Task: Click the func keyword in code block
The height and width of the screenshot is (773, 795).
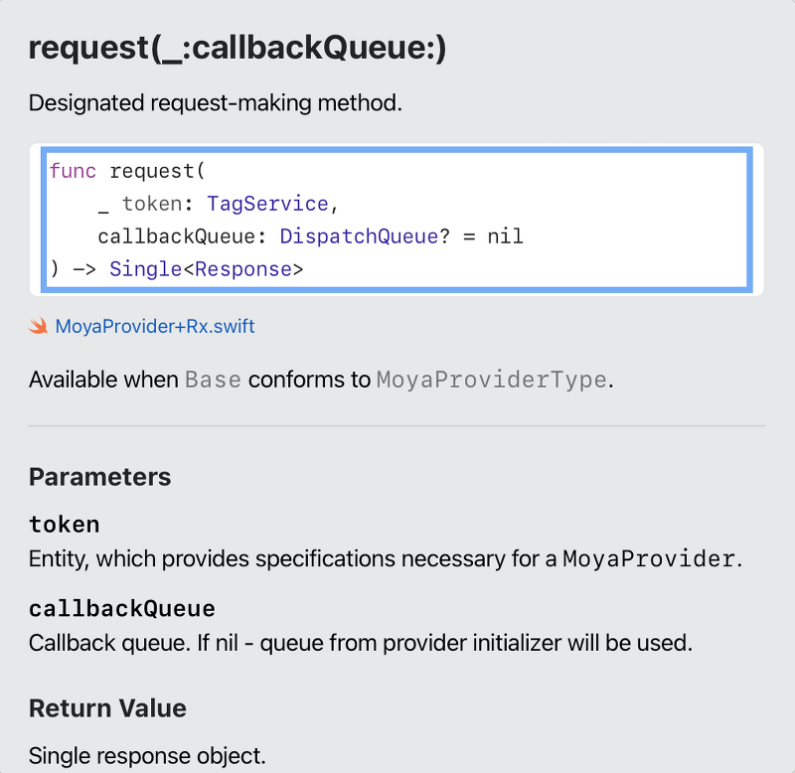Action: (73, 171)
